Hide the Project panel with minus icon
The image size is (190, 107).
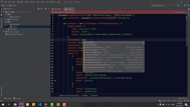(49, 9)
